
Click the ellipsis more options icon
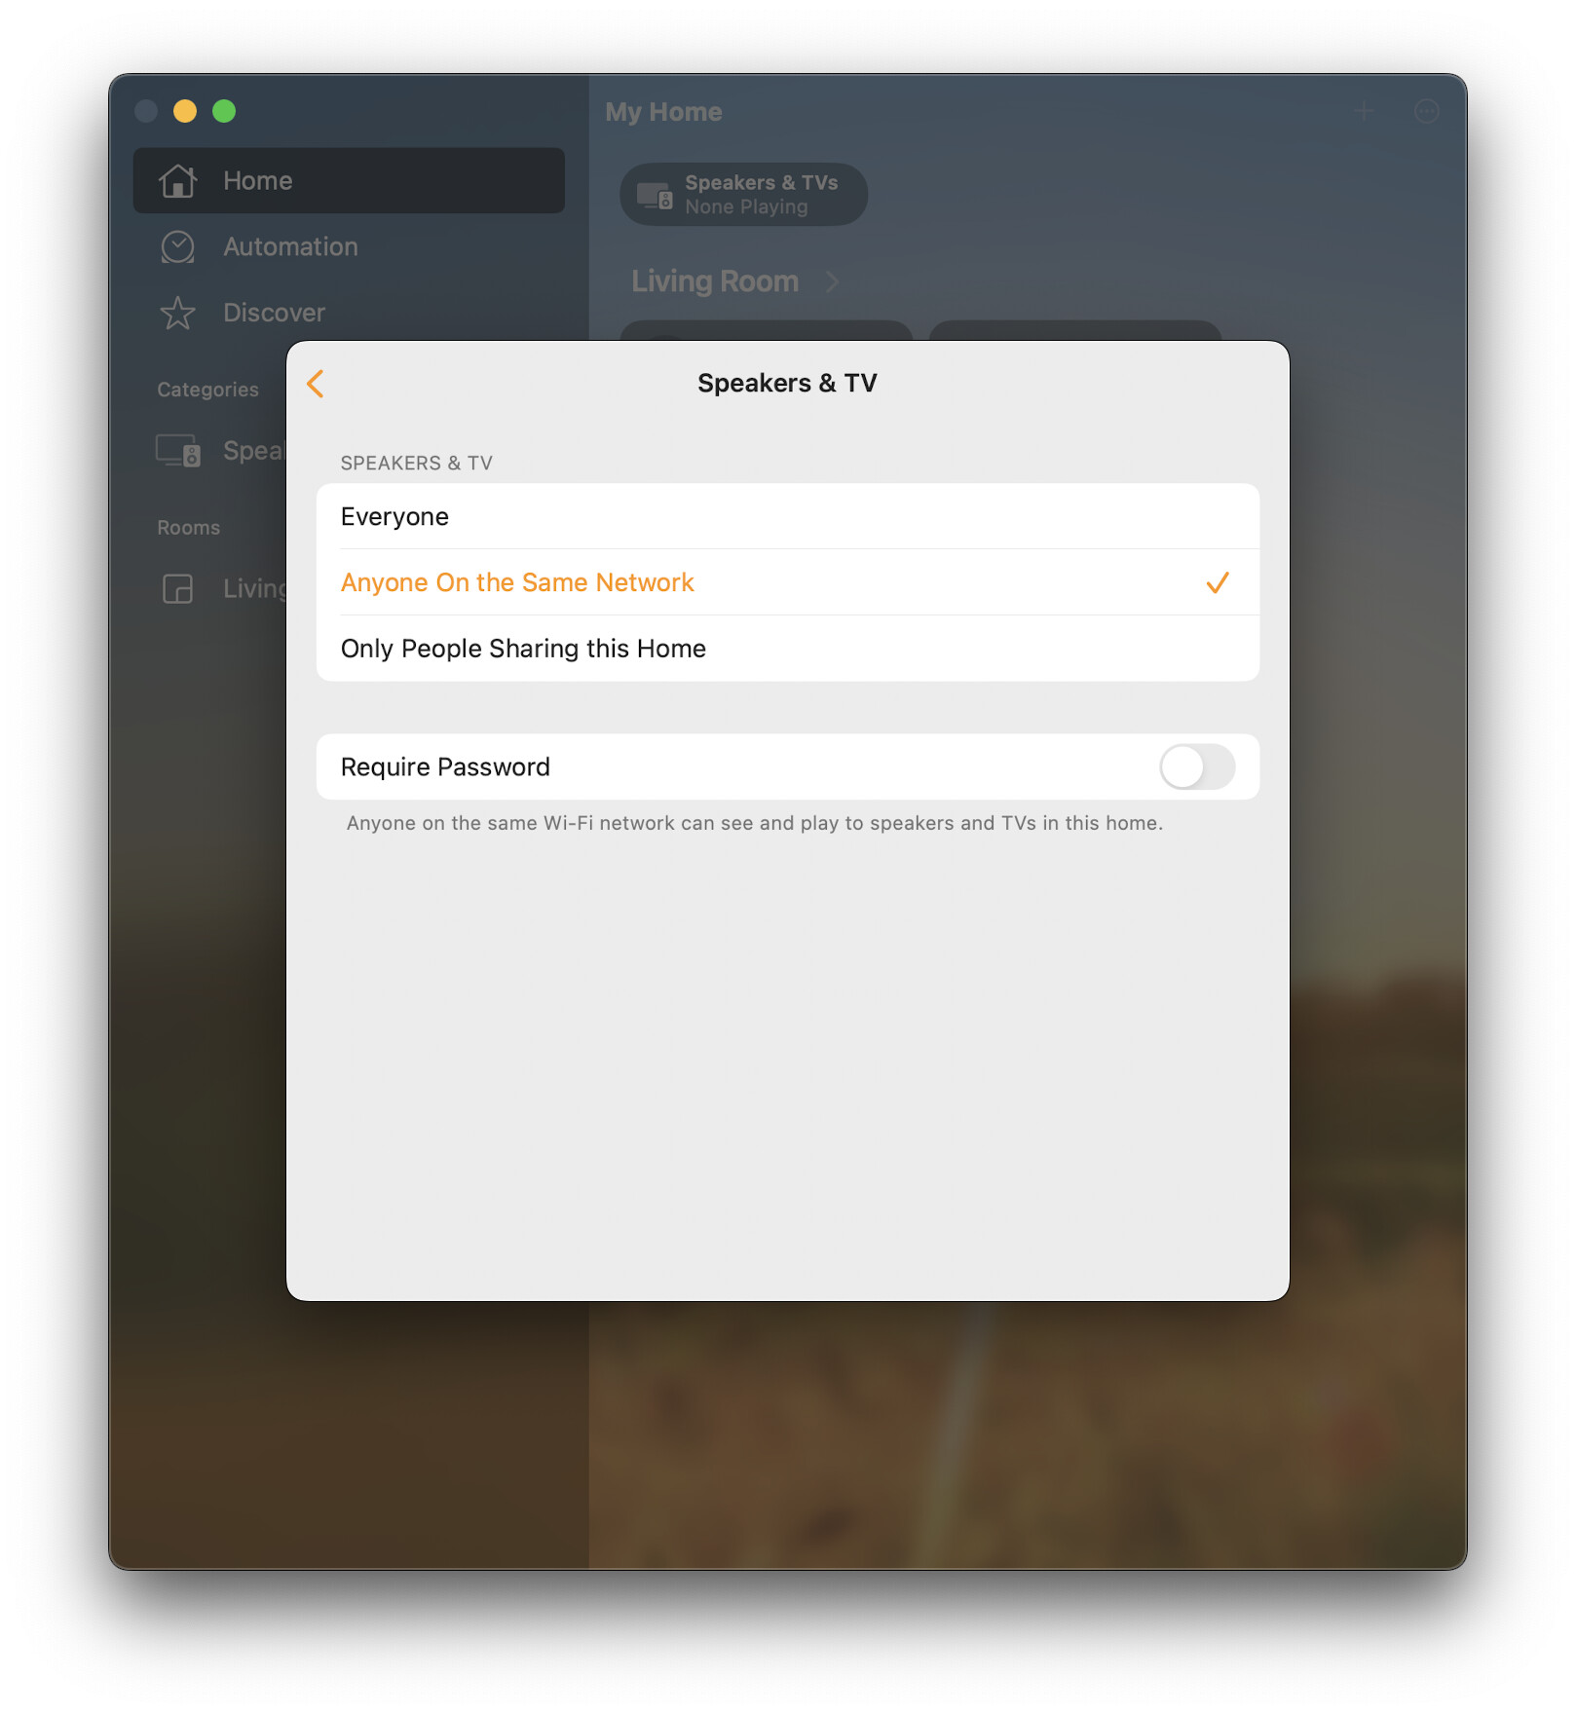(1427, 112)
